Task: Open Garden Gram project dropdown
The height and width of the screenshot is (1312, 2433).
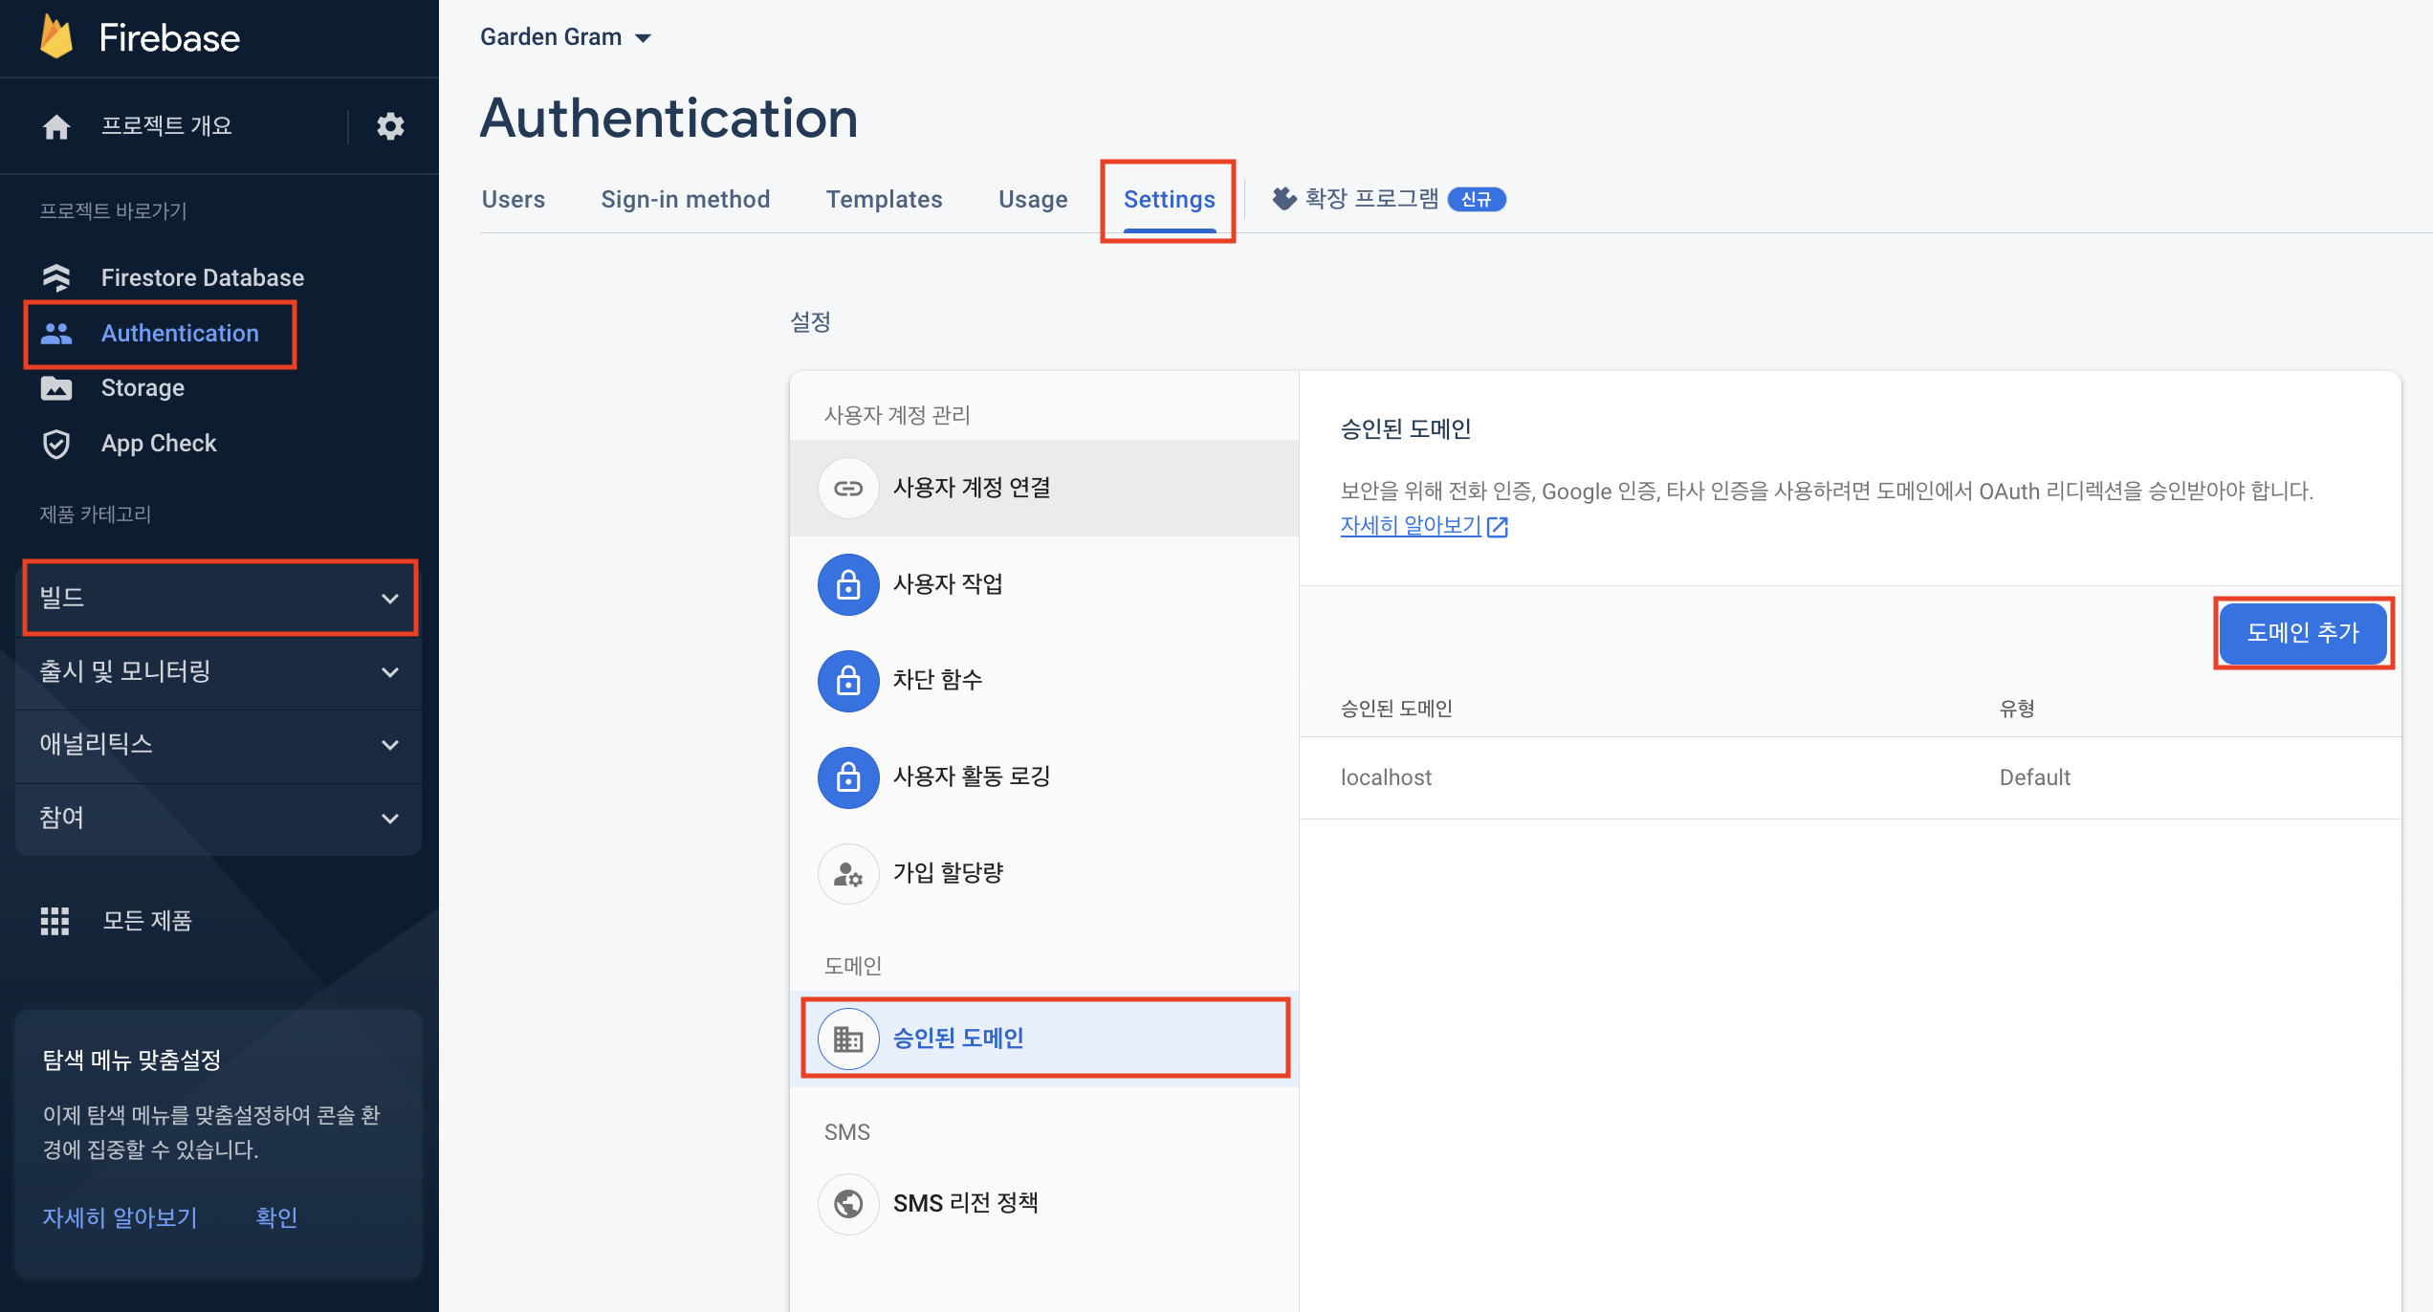Action: pos(566,37)
